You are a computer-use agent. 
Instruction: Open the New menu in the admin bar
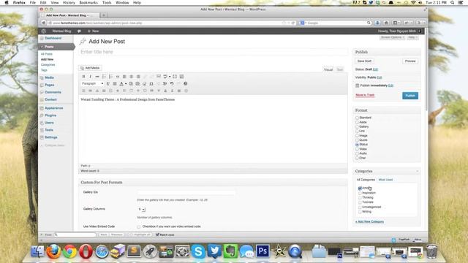[93, 31]
